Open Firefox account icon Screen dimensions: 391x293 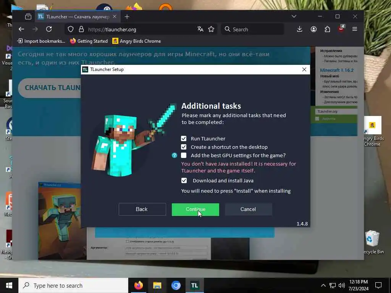click(x=314, y=29)
